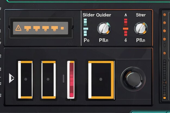Image resolution: width=170 pixels, height=113 pixels.
Task: Click the small orange square at the display's end
Action: tap(62, 28)
